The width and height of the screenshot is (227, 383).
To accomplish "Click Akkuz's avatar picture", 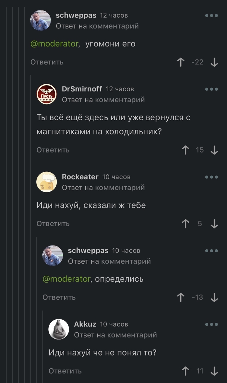I will [x=59, y=329].
